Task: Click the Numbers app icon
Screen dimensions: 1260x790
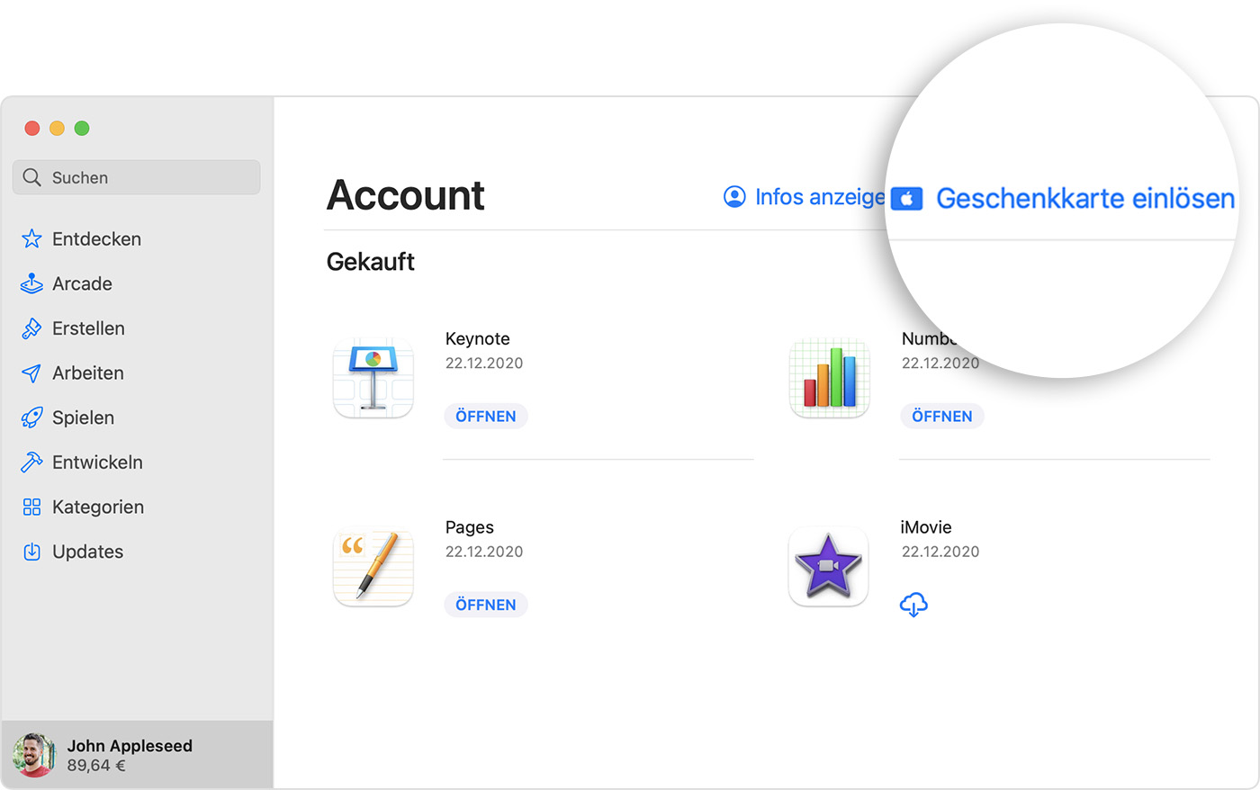Action: pos(830,378)
